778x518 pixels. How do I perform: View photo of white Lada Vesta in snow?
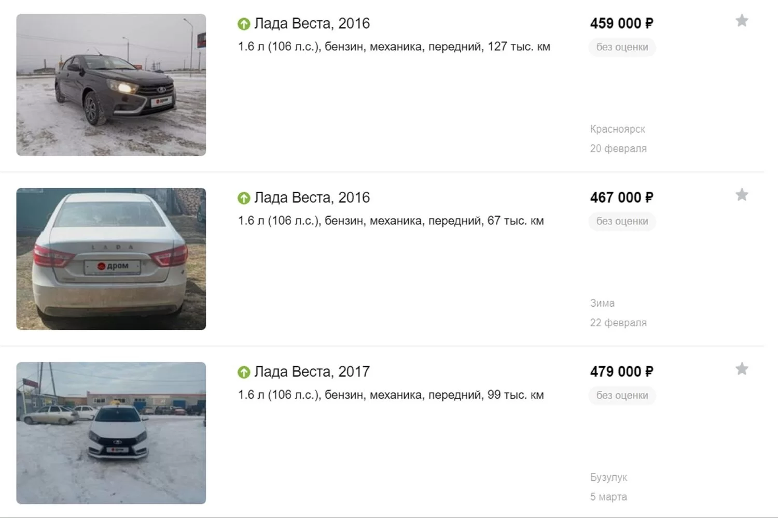pos(111,433)
